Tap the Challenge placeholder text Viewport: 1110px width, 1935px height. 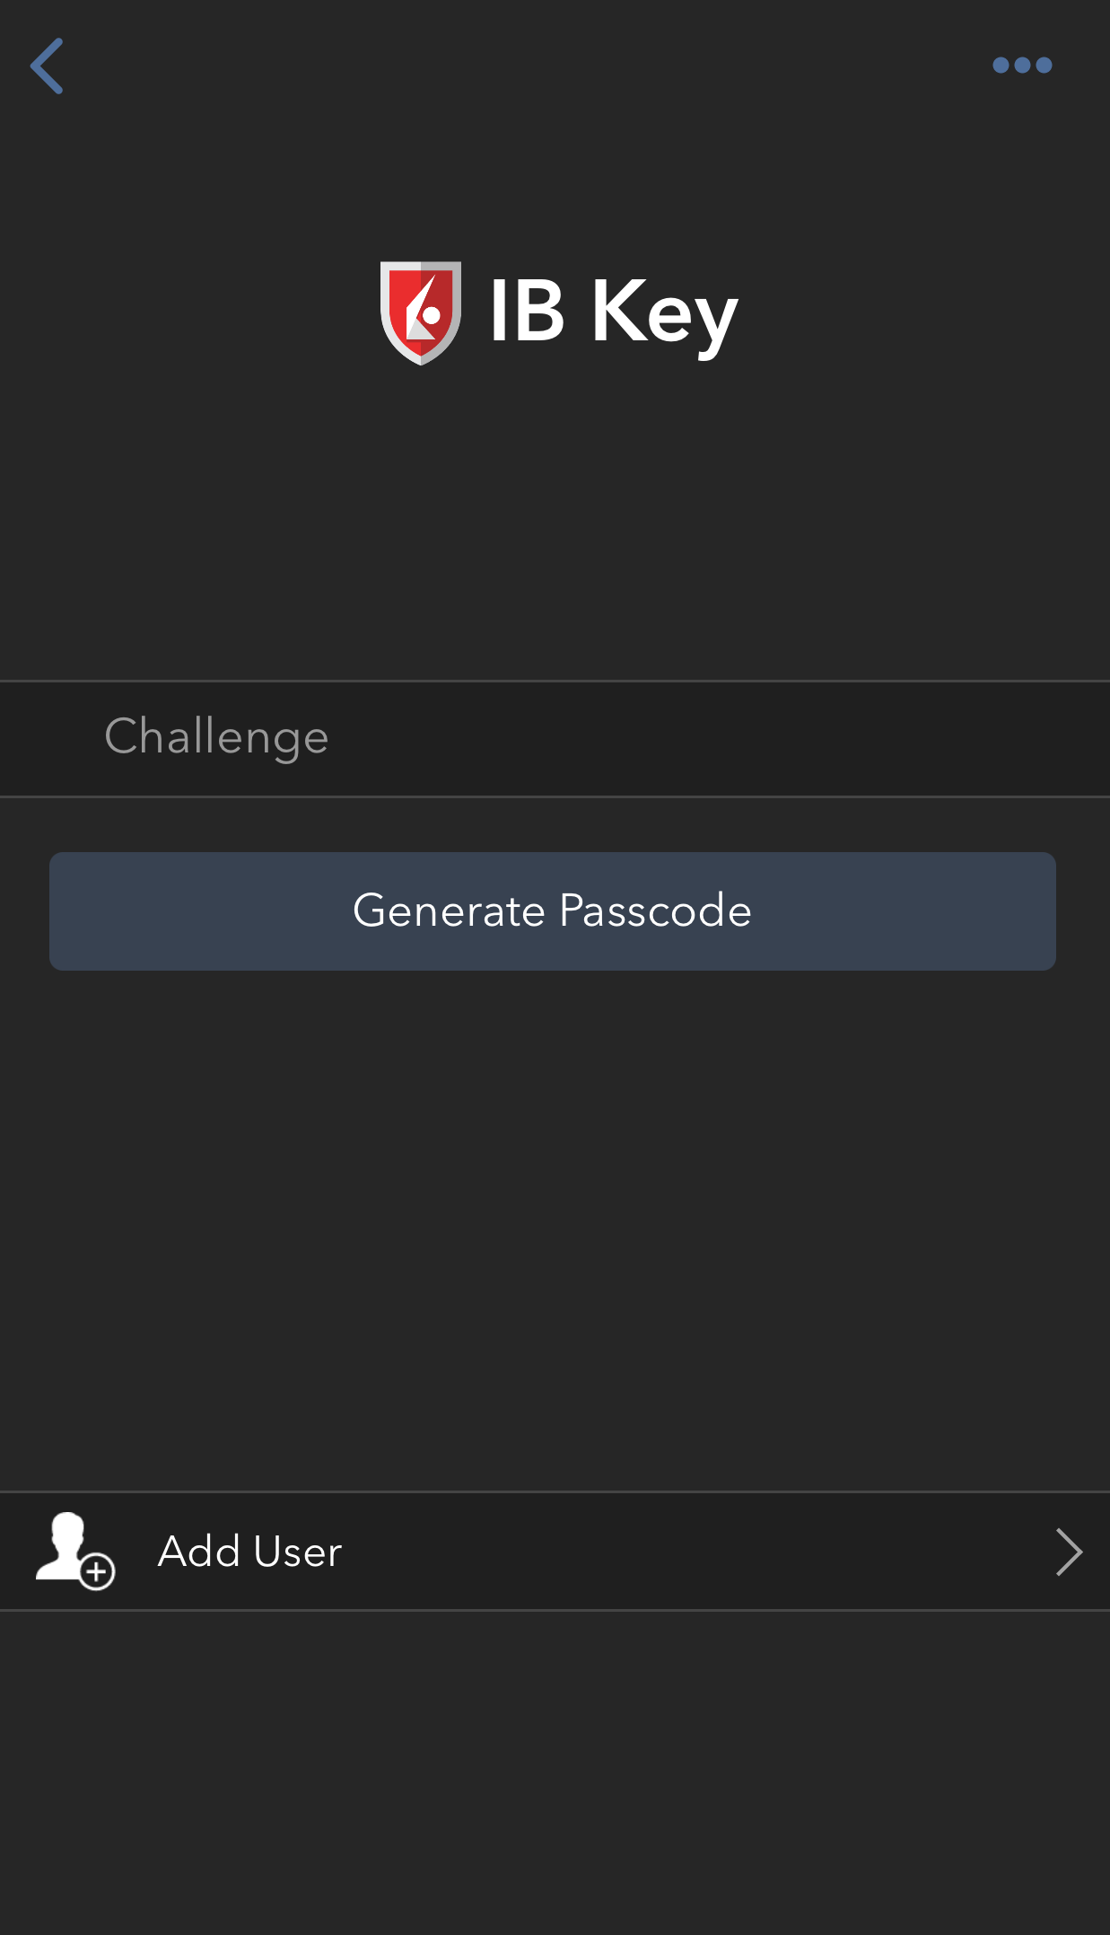click(216, 737)
